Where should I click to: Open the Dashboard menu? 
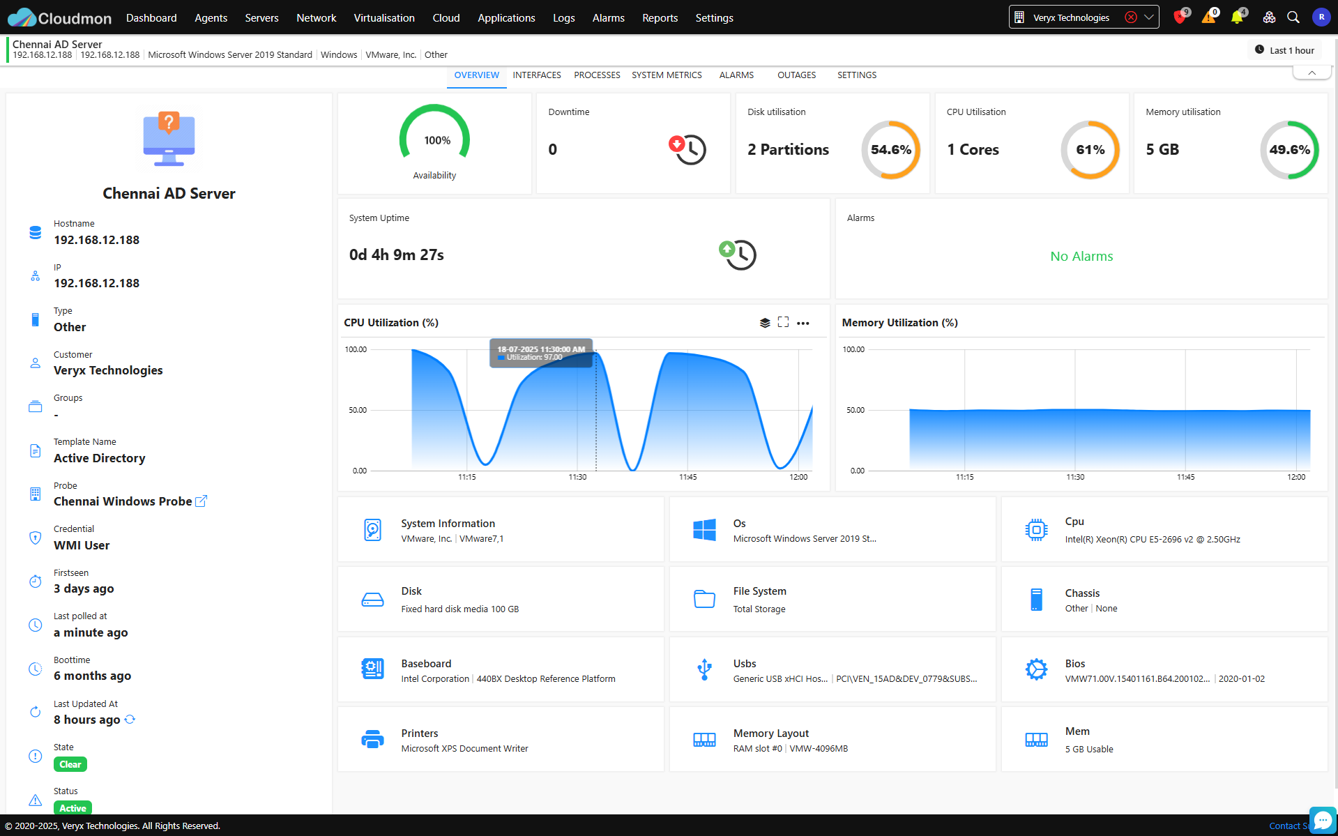pyautogui.click(x=151, y=17)
